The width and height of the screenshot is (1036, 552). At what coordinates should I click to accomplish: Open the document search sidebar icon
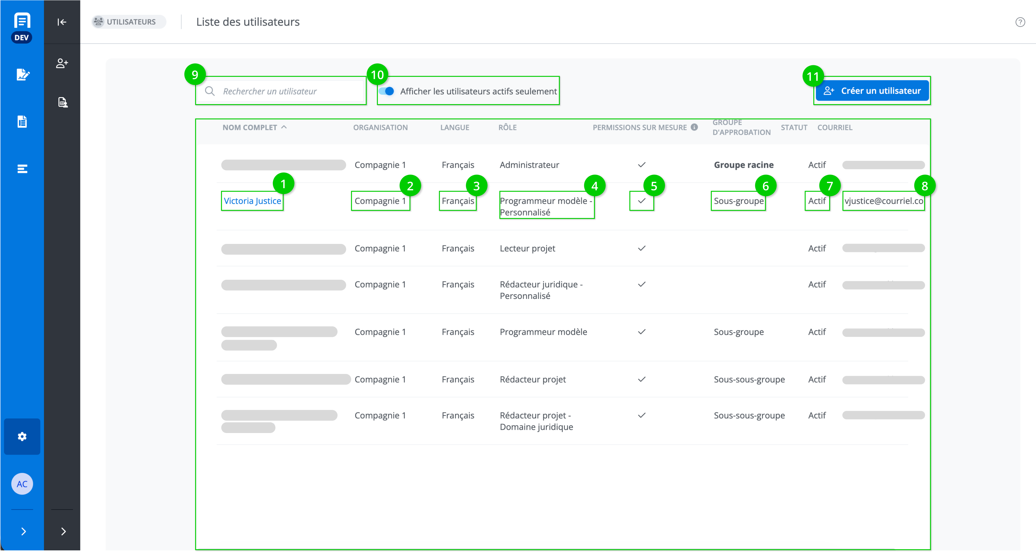click(x=62, y=102)
